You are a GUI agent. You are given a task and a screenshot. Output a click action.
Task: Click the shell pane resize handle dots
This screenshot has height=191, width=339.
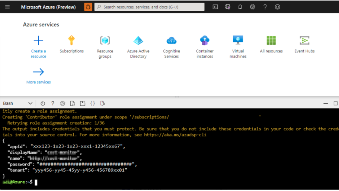[177, 97]
